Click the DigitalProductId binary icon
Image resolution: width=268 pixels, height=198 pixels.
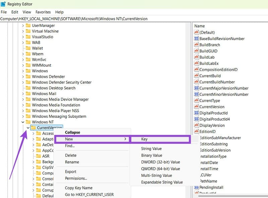pyautogui.click(x=196, y=113)
